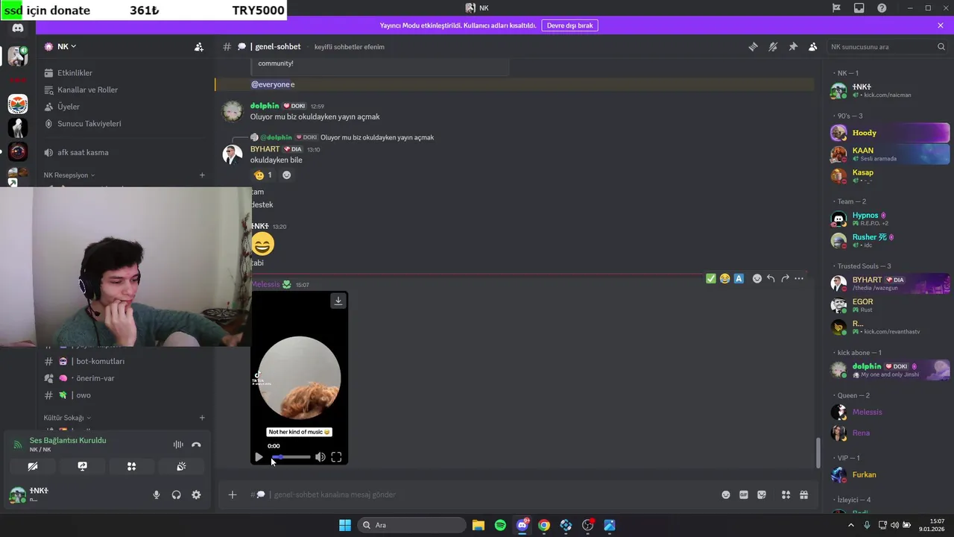Add a channel to Kültür Sokağı category

coord(202,418)
